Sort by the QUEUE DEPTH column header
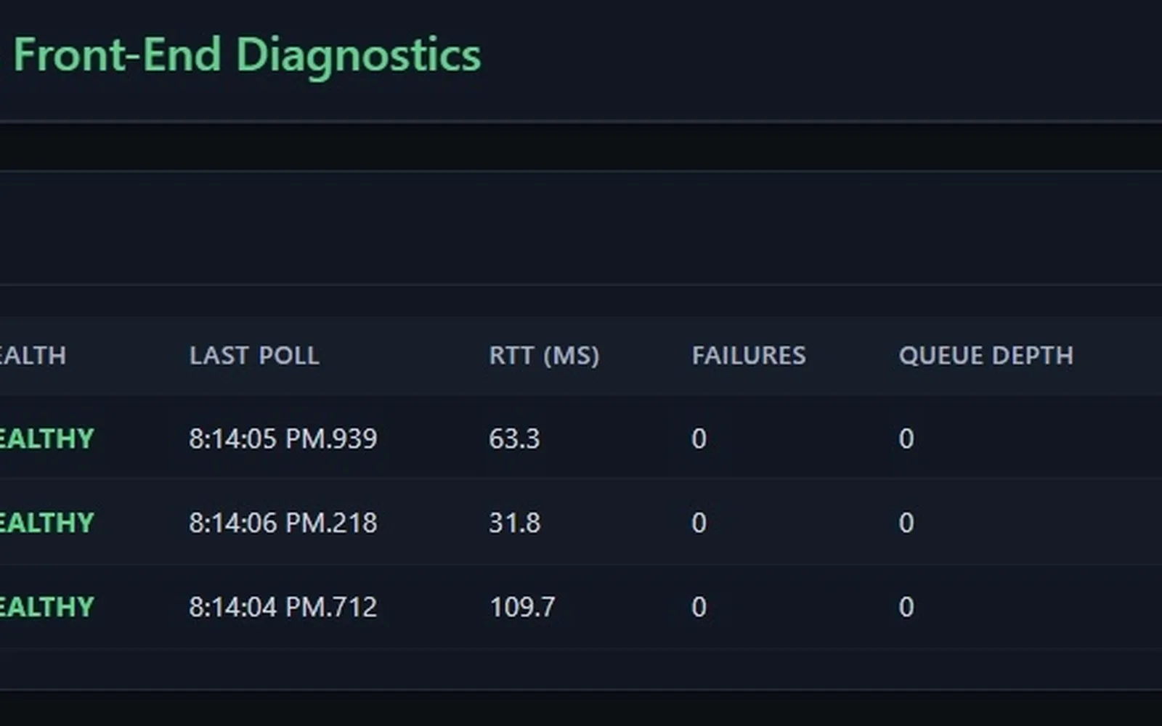The width and height of the screenshot is (1162, 726). pos(986,356)
